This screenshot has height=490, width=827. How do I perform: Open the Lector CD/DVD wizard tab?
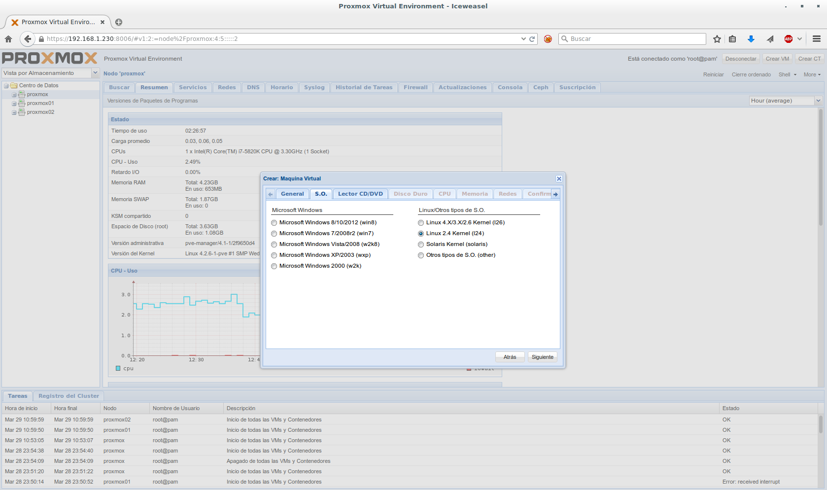[x=360, y=194]
